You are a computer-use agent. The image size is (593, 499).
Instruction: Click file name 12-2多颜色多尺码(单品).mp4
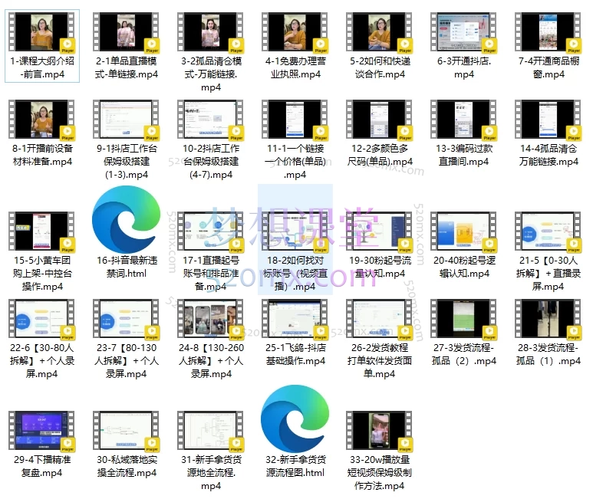[x=380, y=155]
